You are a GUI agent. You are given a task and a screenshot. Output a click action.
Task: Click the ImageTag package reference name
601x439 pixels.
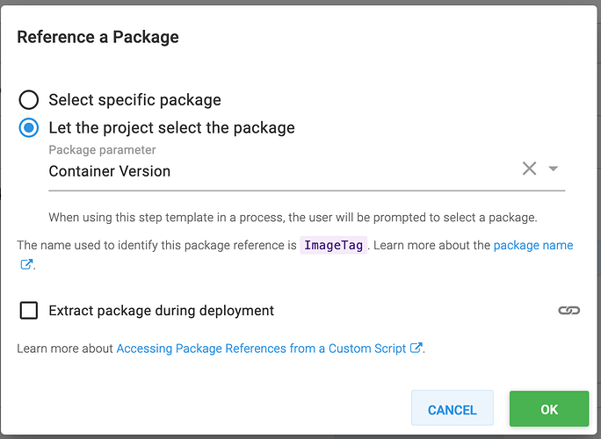pos(334,245)
